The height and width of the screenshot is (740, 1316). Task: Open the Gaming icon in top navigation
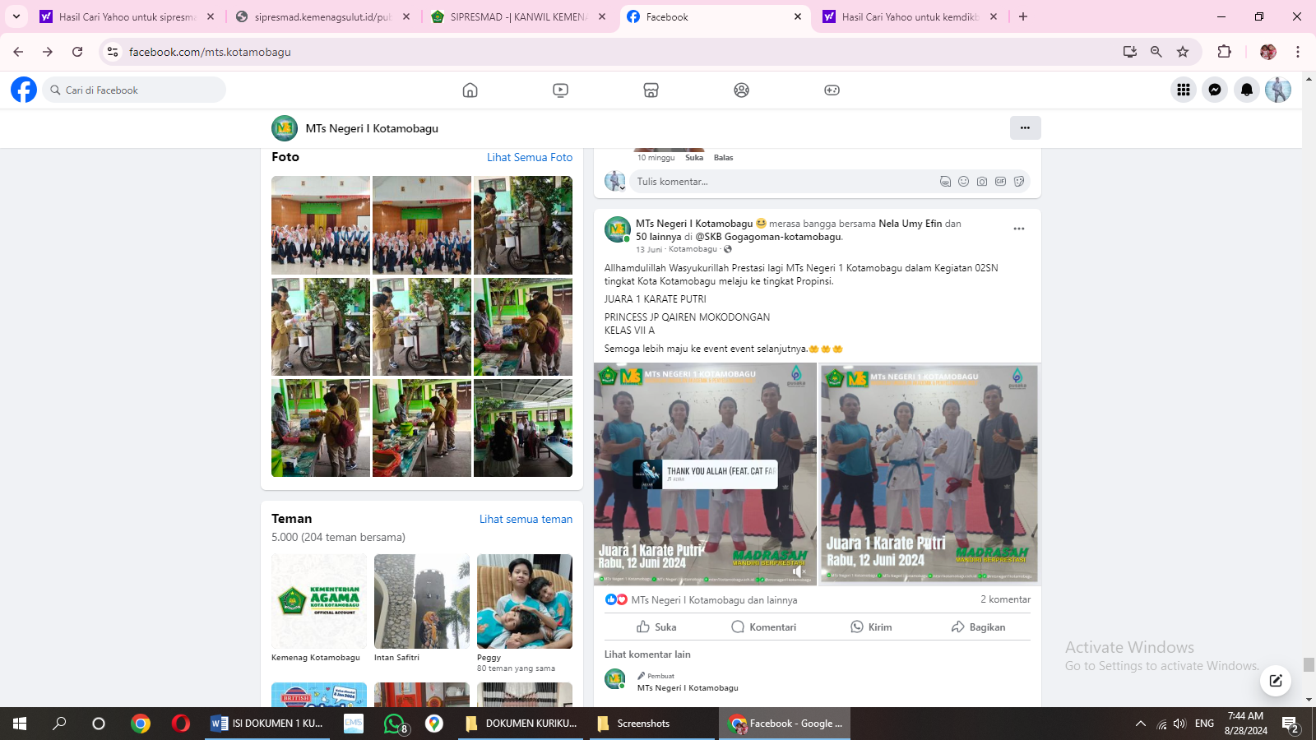click(832, 90)
